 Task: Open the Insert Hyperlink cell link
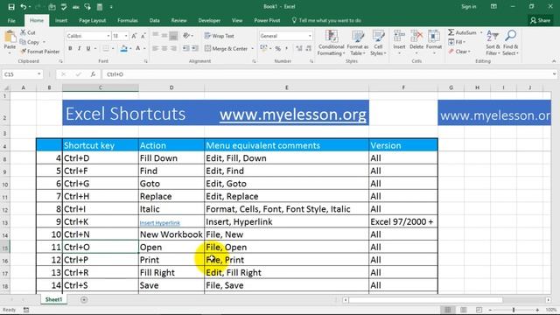click(159, 223)
